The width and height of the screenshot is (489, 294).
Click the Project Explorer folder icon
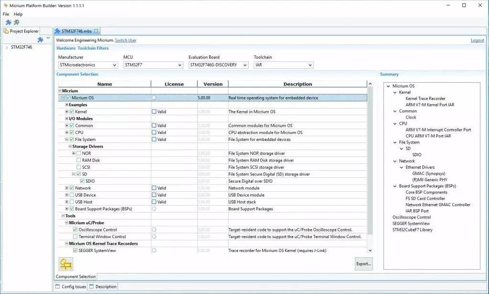(x=7, y=31)
